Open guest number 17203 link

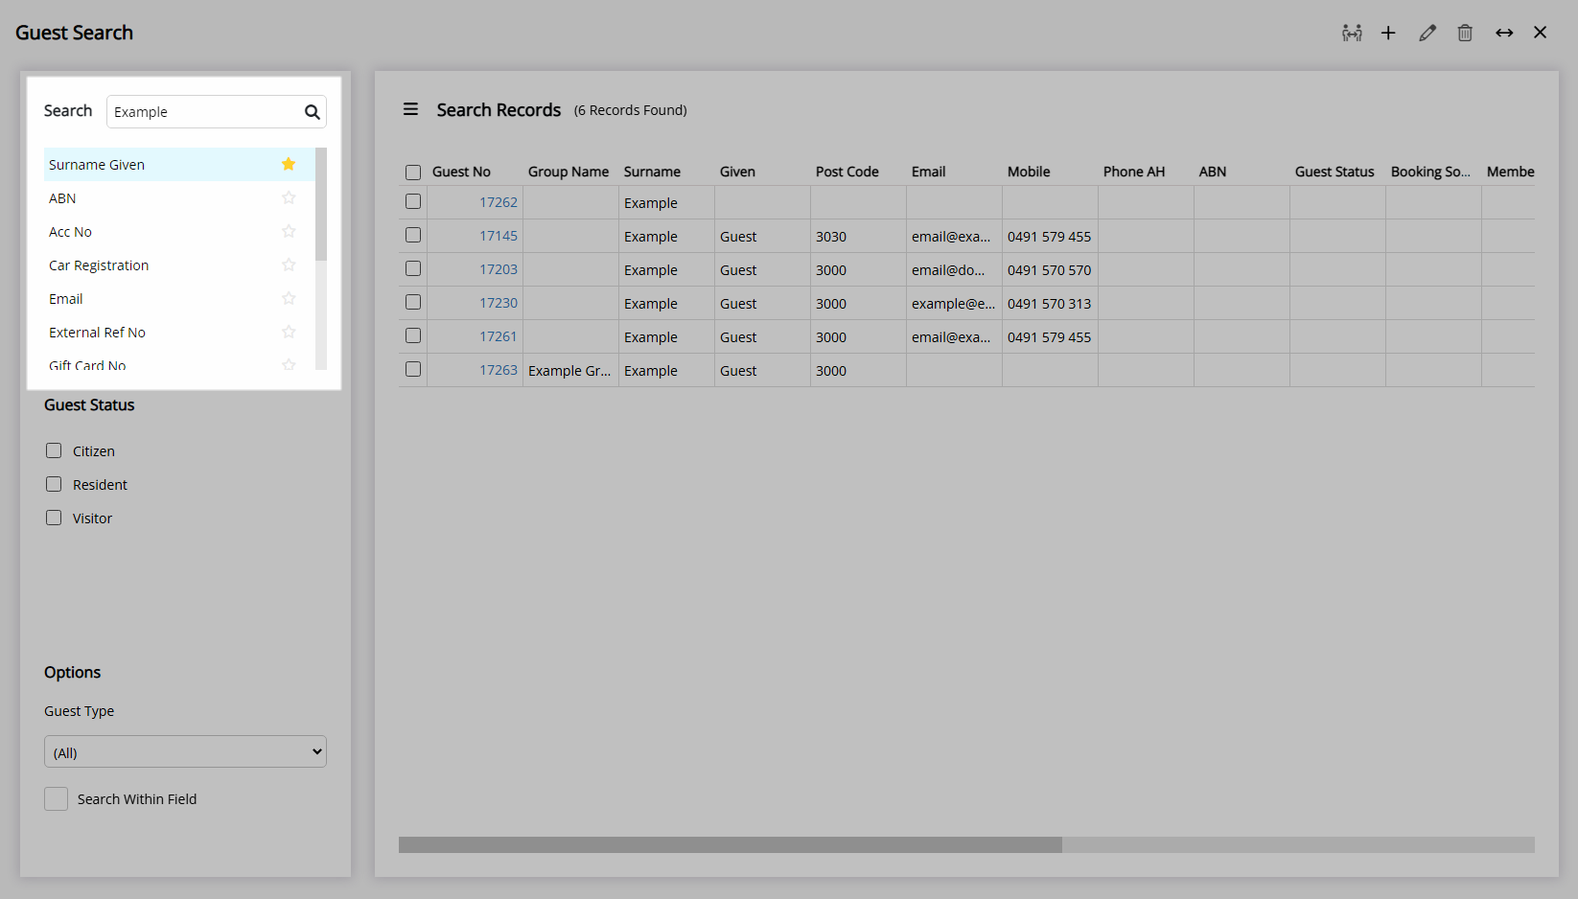(499, 269)
